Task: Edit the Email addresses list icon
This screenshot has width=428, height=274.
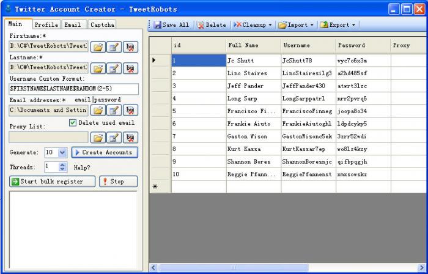Action: point(114,110)
